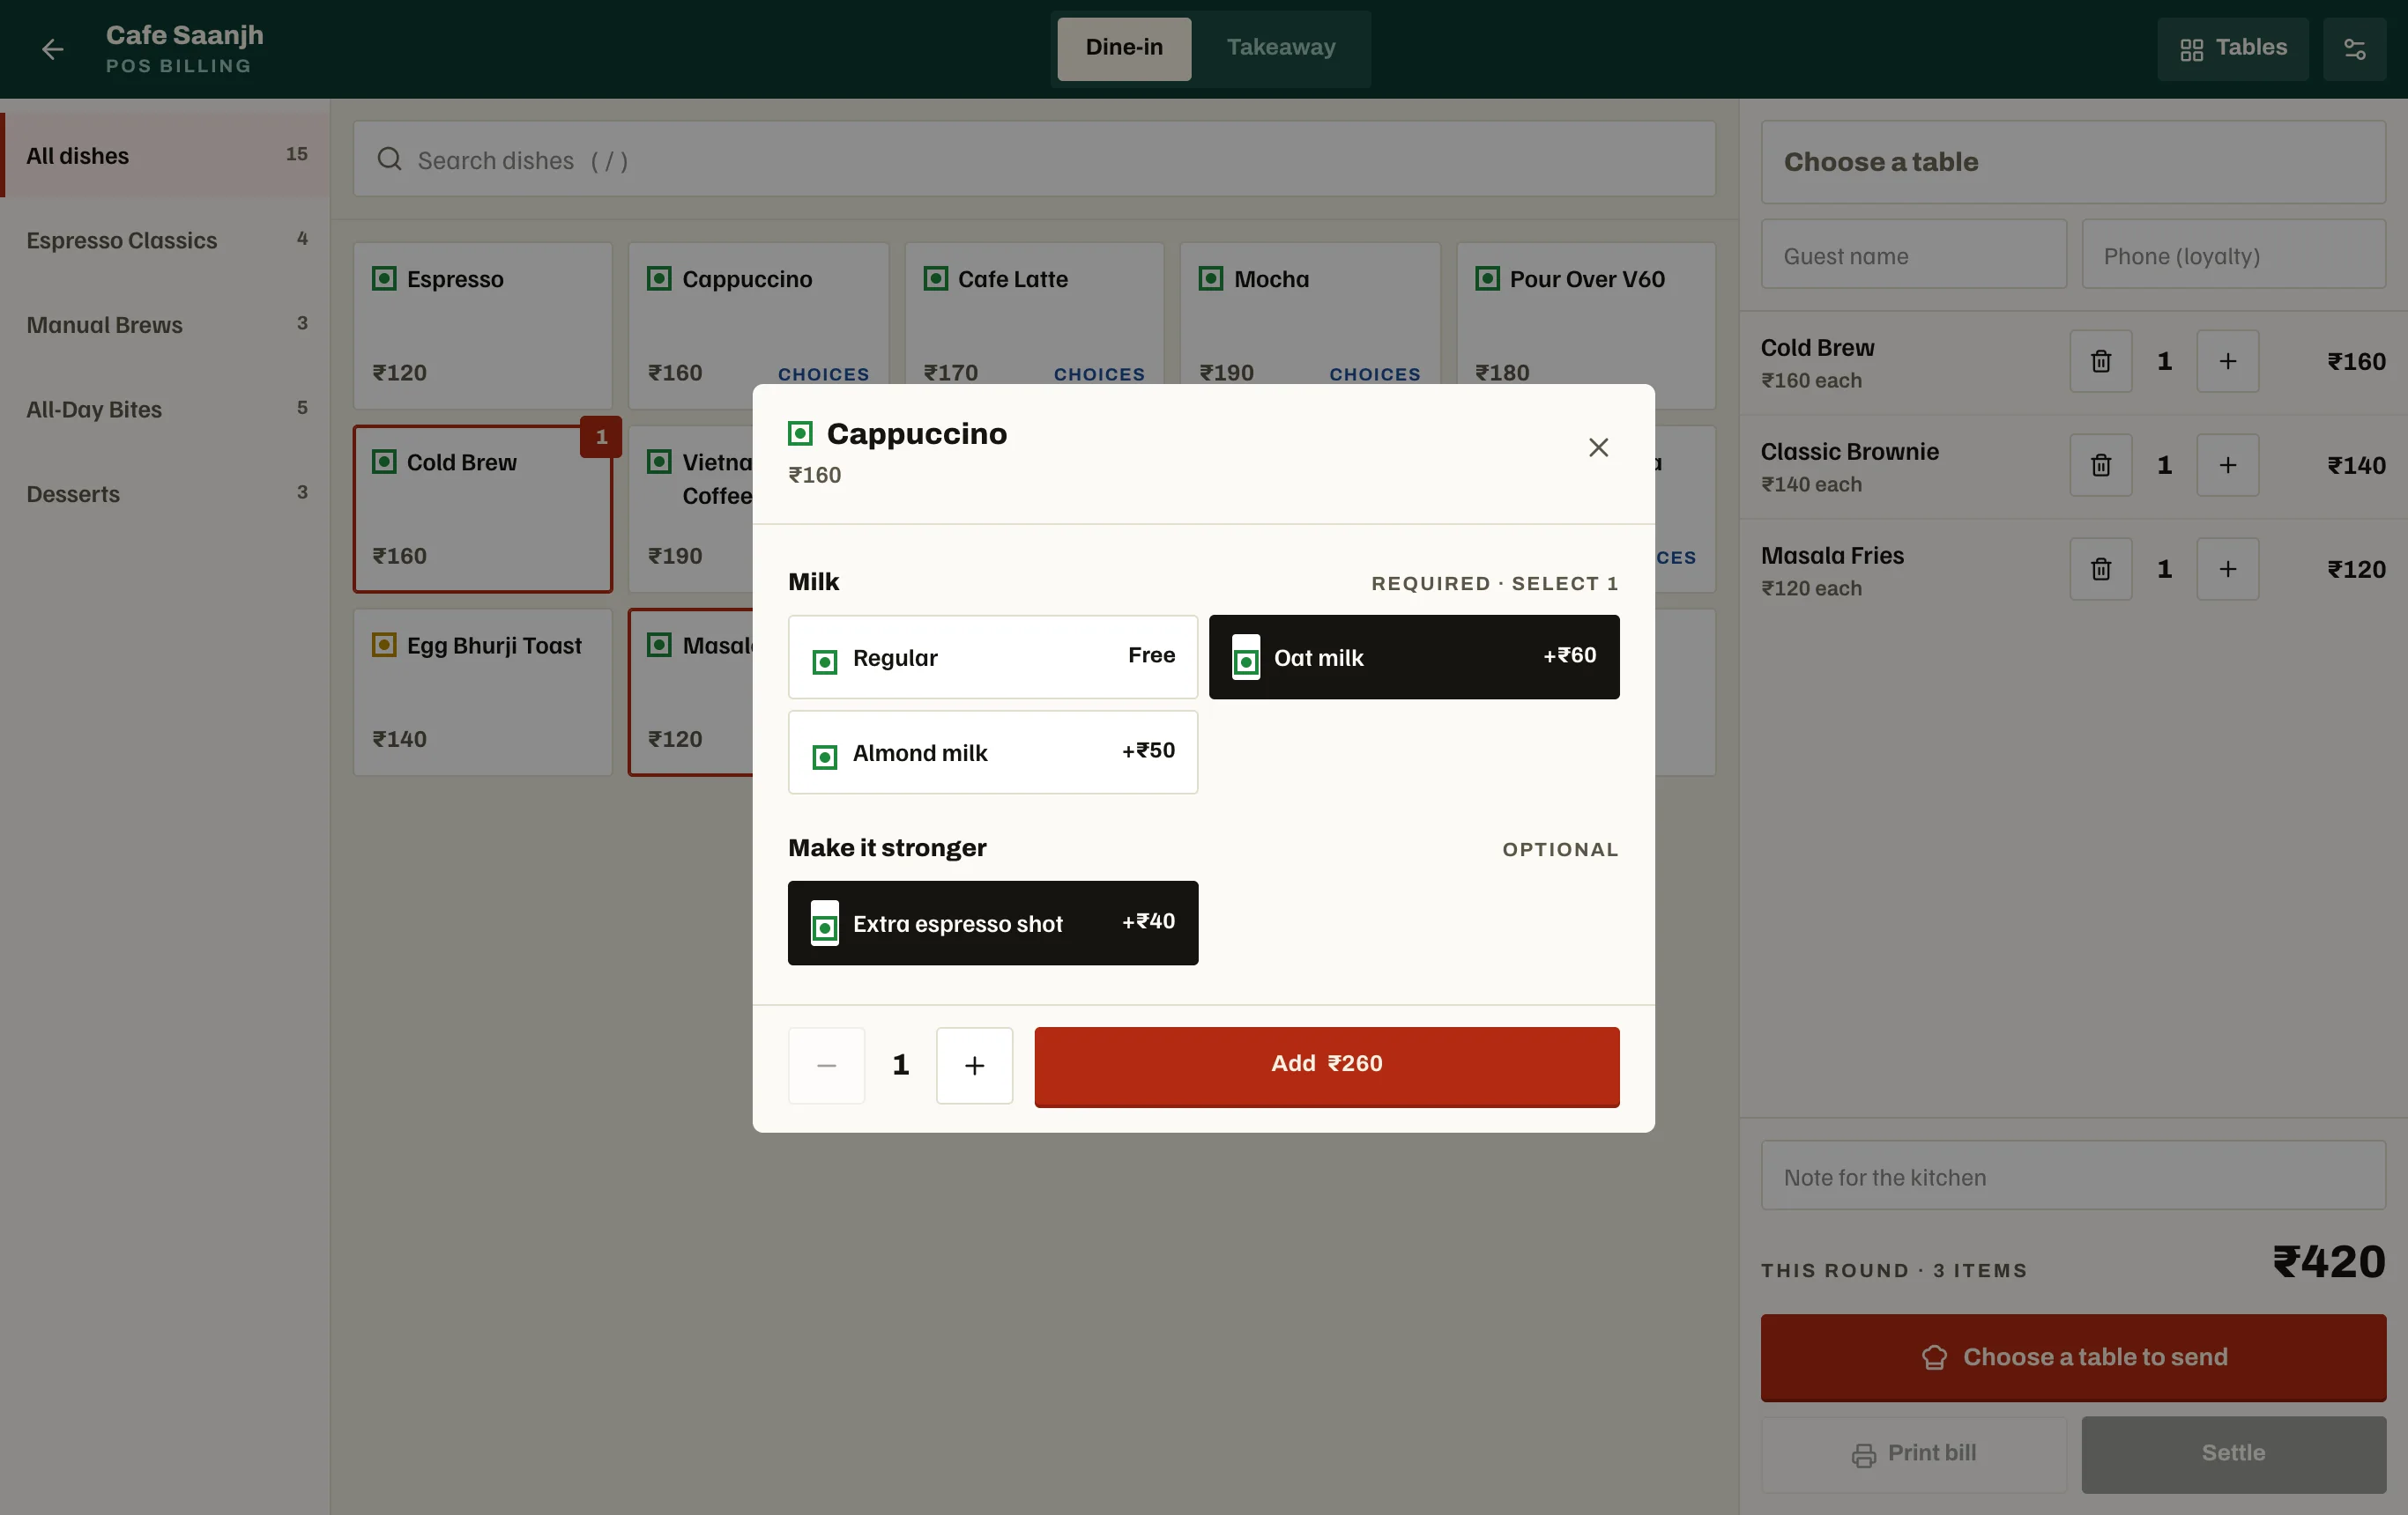Viewport: 2408px width, 1515px height.
Task: Close the Cappuccino options dialog
Action: [1598, 447]
